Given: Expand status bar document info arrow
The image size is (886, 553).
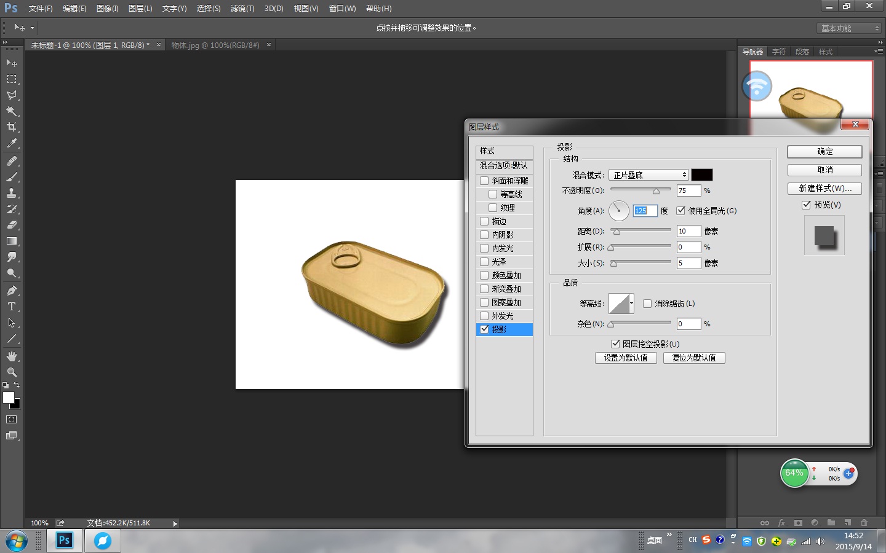Looking at the screenshot, I should click(x=175, y=524).
